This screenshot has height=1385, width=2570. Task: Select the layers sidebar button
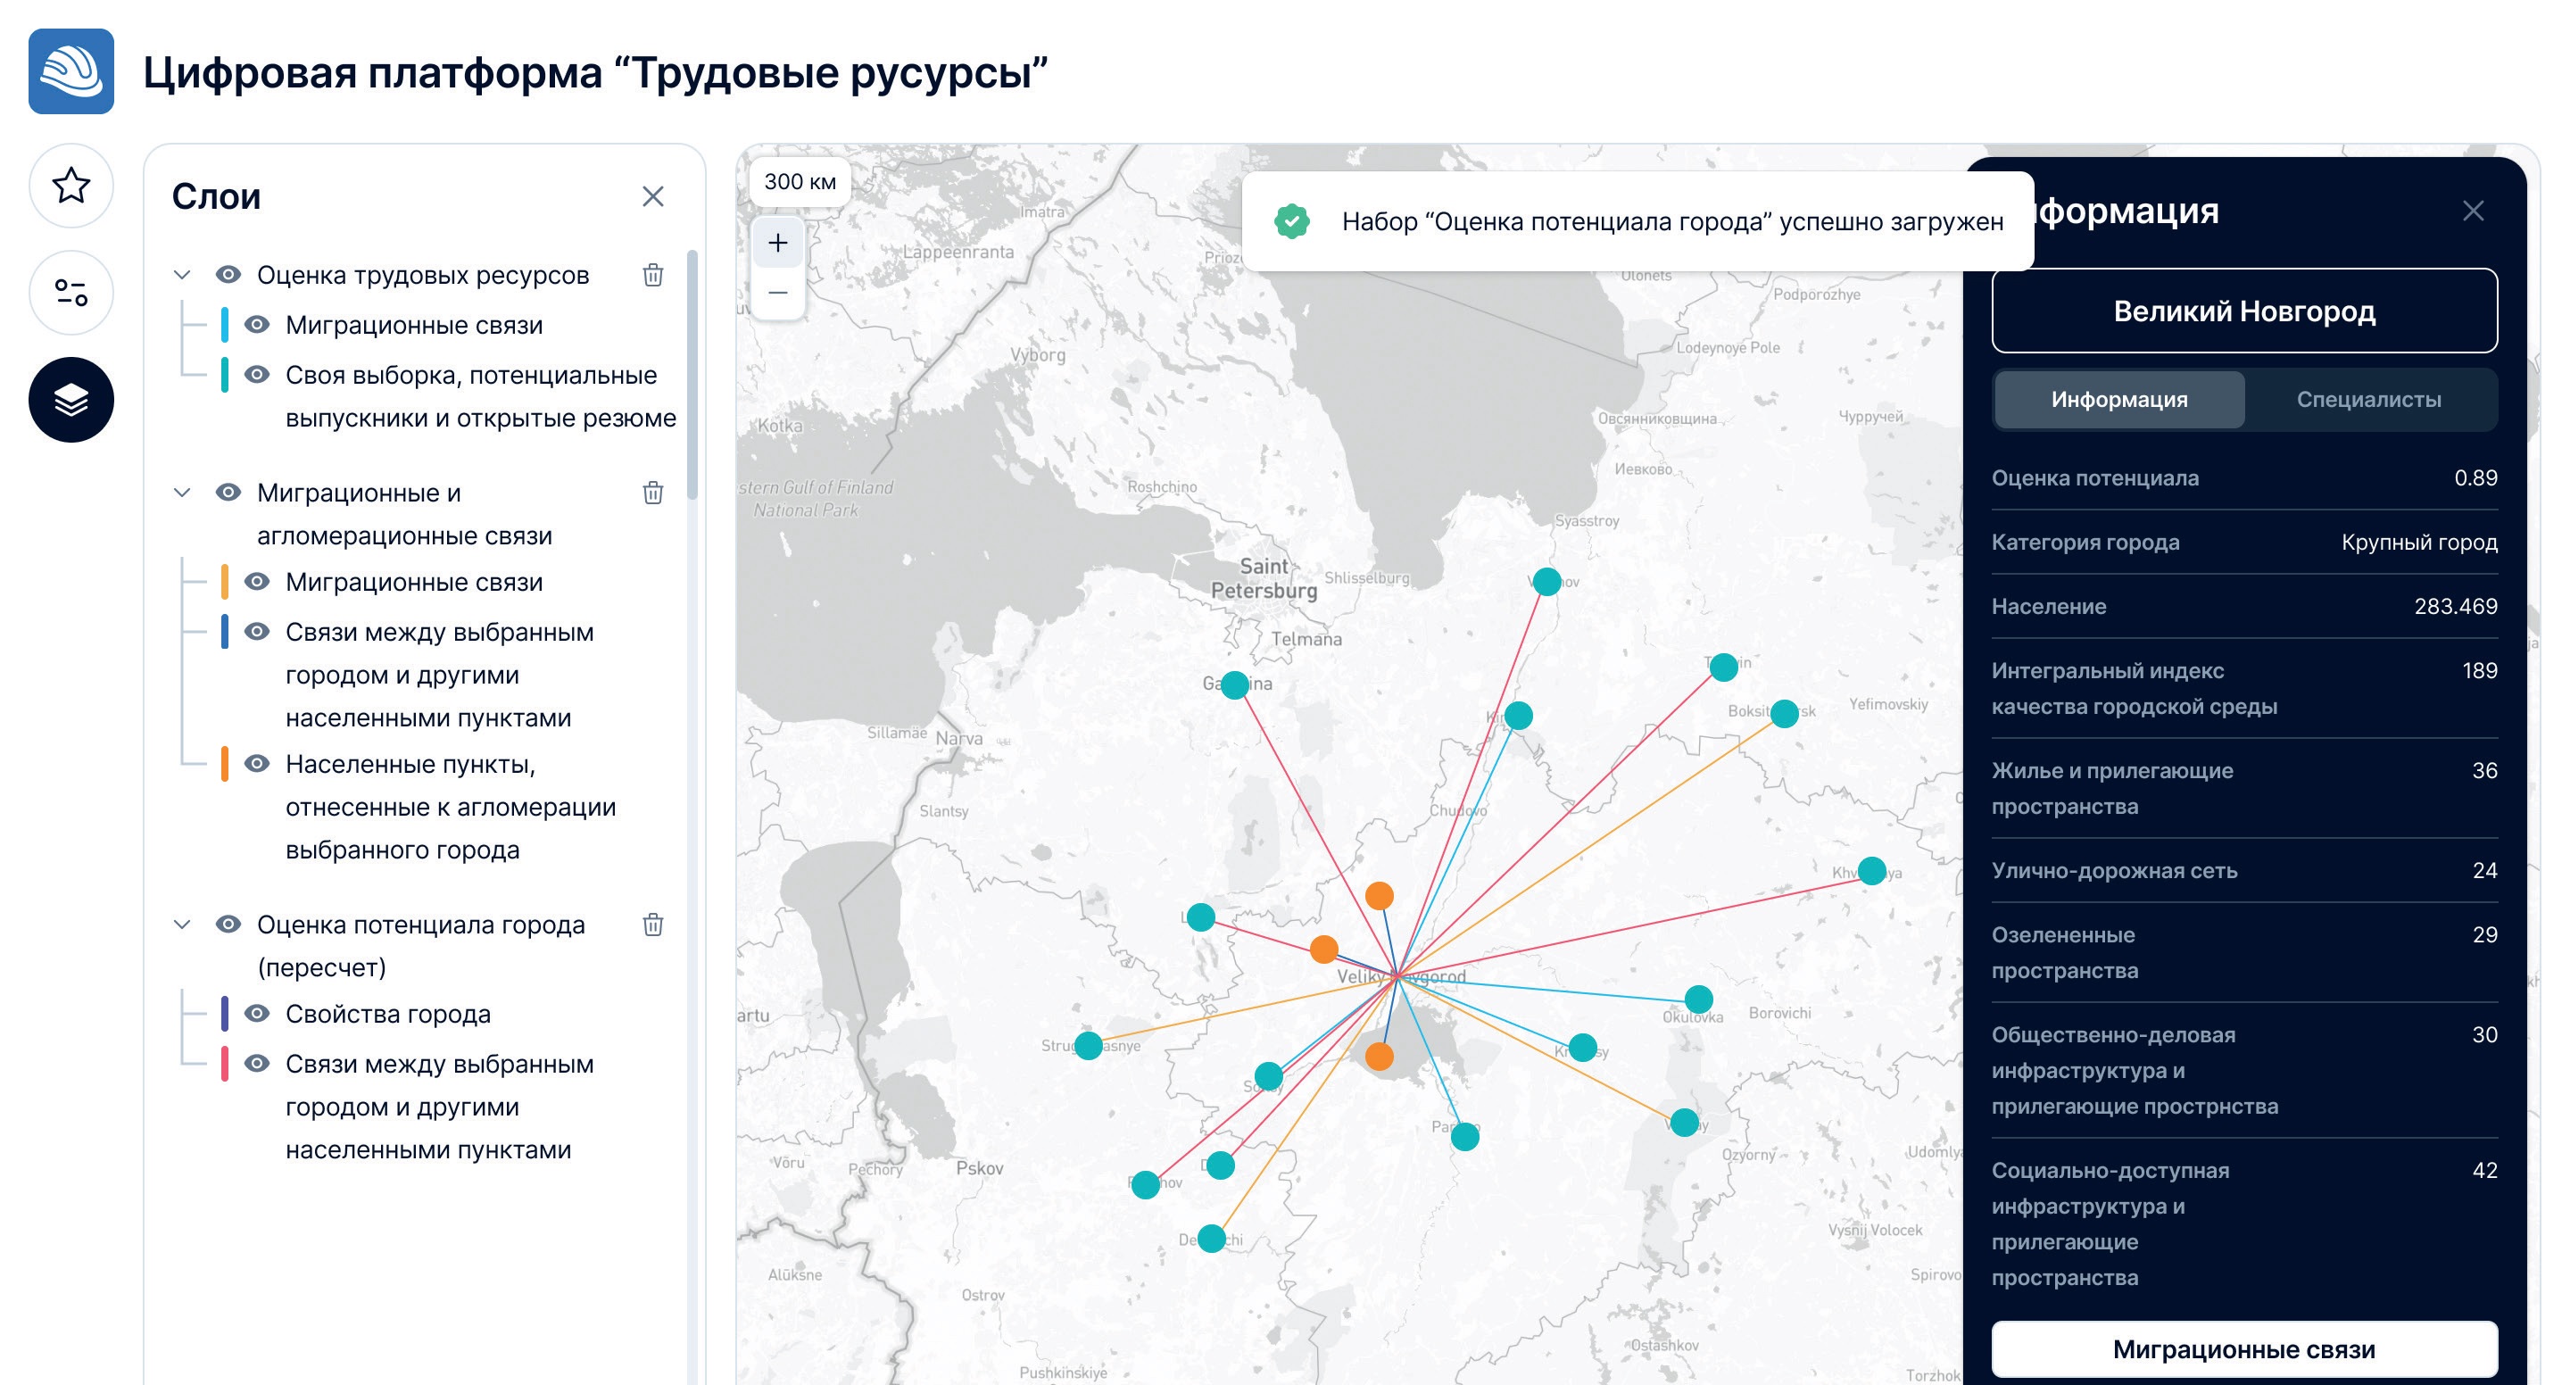pos(70,399)
